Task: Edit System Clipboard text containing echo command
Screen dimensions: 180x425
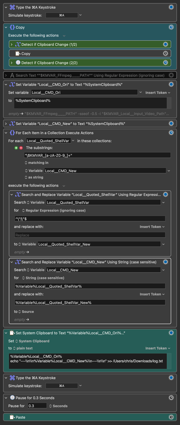Action: pos(88,361)
